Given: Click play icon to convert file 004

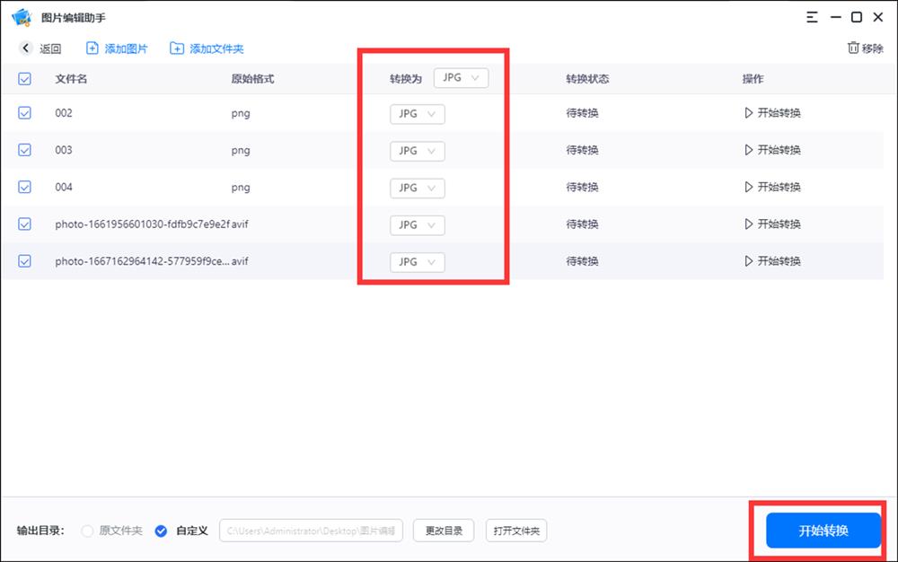Looking at the screenshot, I should [x=748, y=188].
